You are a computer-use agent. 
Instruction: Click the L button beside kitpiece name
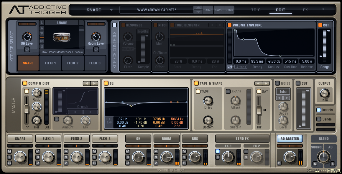point(42,23)
